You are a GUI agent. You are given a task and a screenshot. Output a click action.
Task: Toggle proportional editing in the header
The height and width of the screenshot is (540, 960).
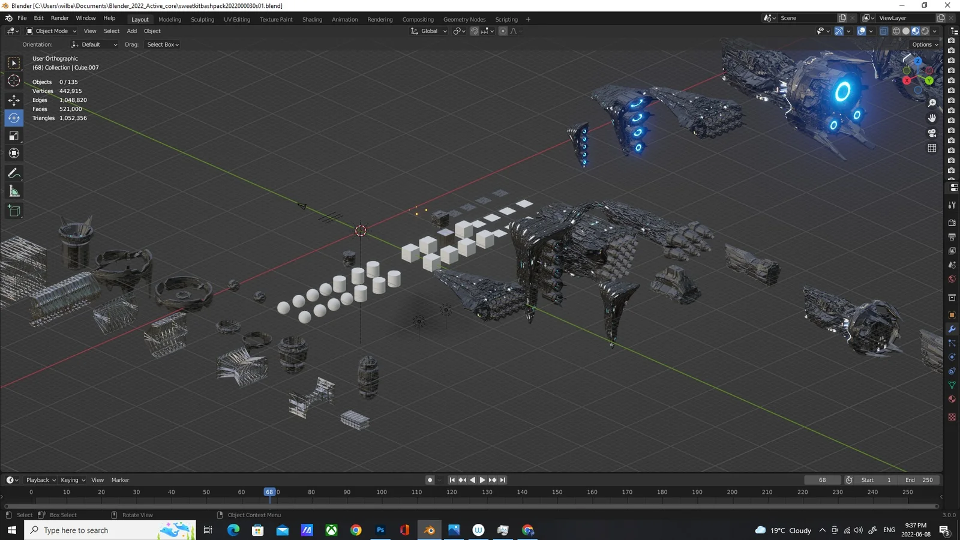coord(503,31)
